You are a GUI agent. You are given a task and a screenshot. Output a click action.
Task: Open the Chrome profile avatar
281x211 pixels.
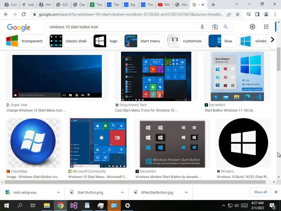pyautogui.click(x=266, y=14)
